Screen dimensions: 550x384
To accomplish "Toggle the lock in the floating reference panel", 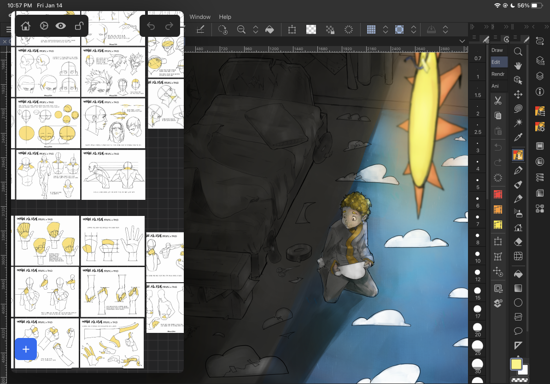I will click(78, 26).
